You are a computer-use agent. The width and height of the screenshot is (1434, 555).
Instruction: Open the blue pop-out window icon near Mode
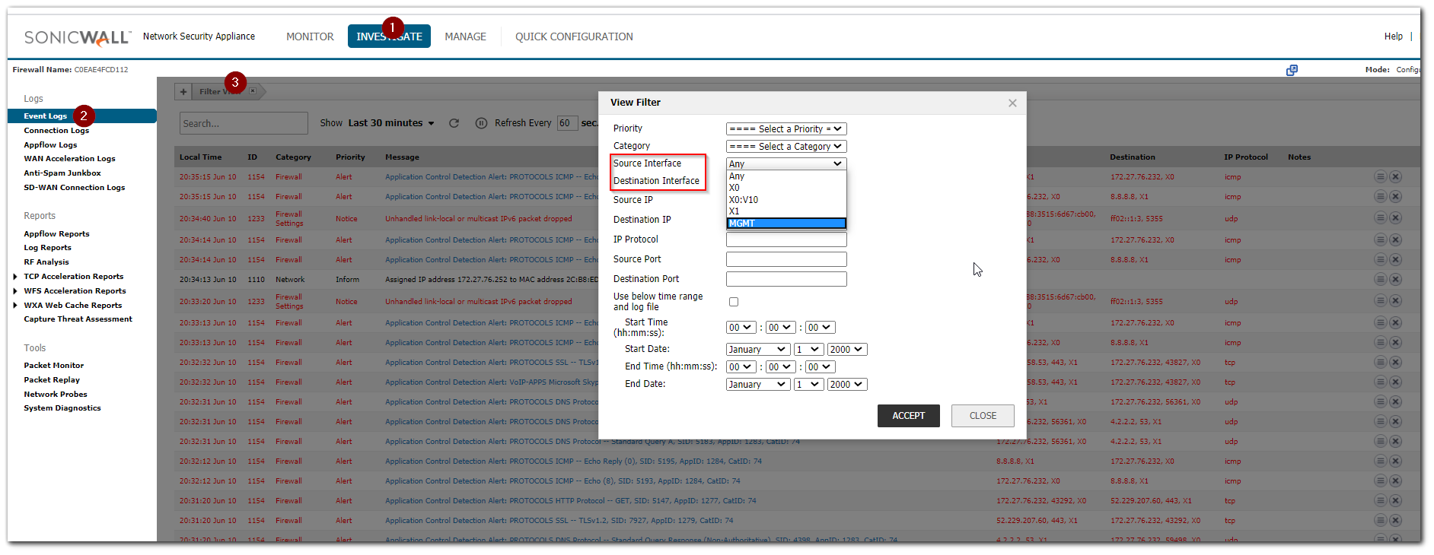click(1292, 70)
